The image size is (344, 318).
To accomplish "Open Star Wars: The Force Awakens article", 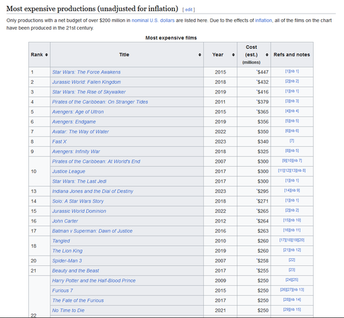I will coord(86,72).
